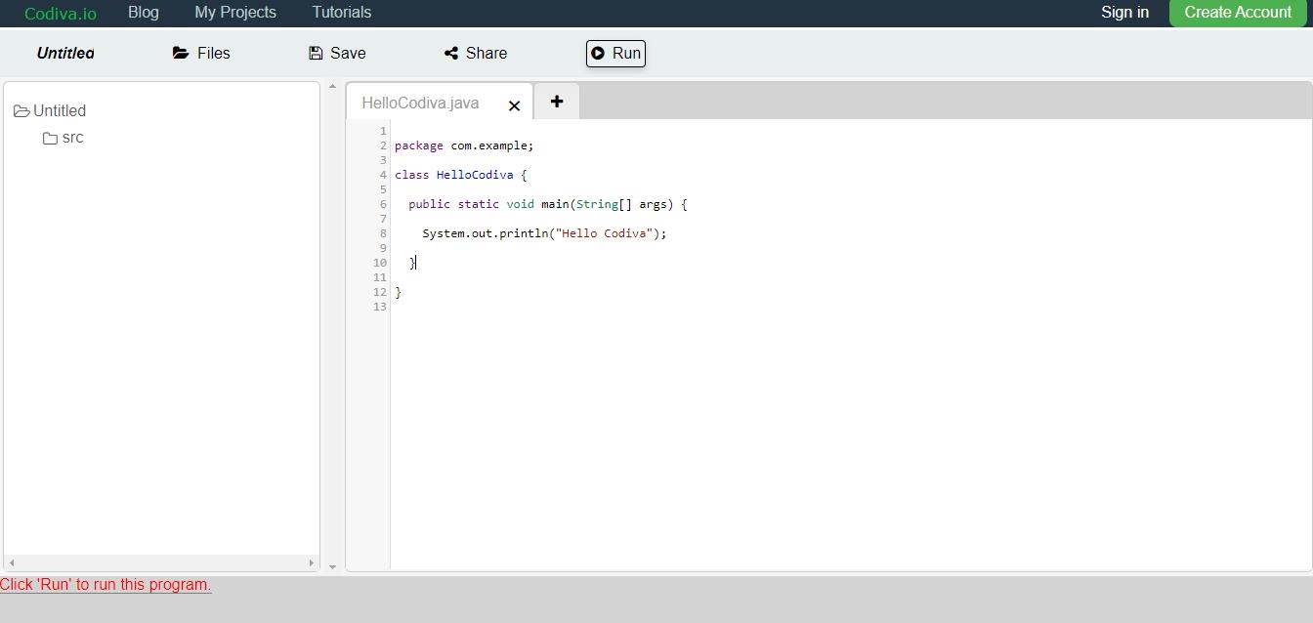
Task: Click the down arrow of the panel scrollbar
Action: 332,566
